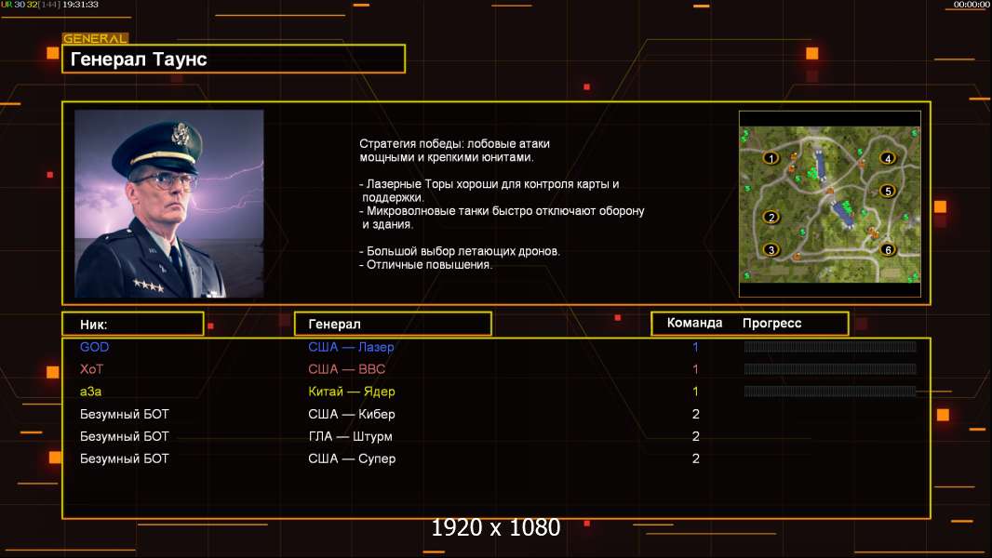Click 'США — ВВС' general entry
Viewport: 992px width, 558px height.
pos(347,369)
